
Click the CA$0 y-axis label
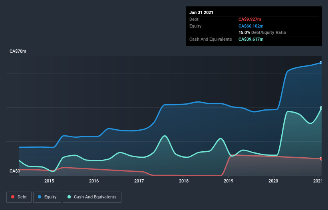(15, 171)
